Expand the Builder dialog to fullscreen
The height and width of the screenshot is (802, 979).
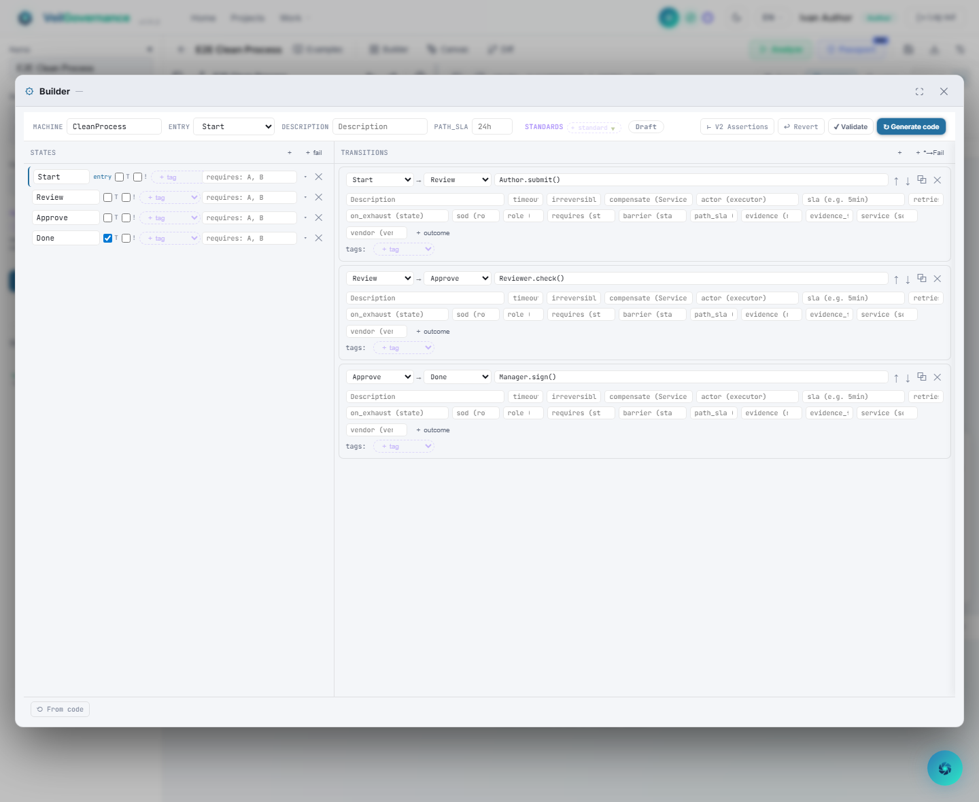pyautogui.click(x=919, y=92)
